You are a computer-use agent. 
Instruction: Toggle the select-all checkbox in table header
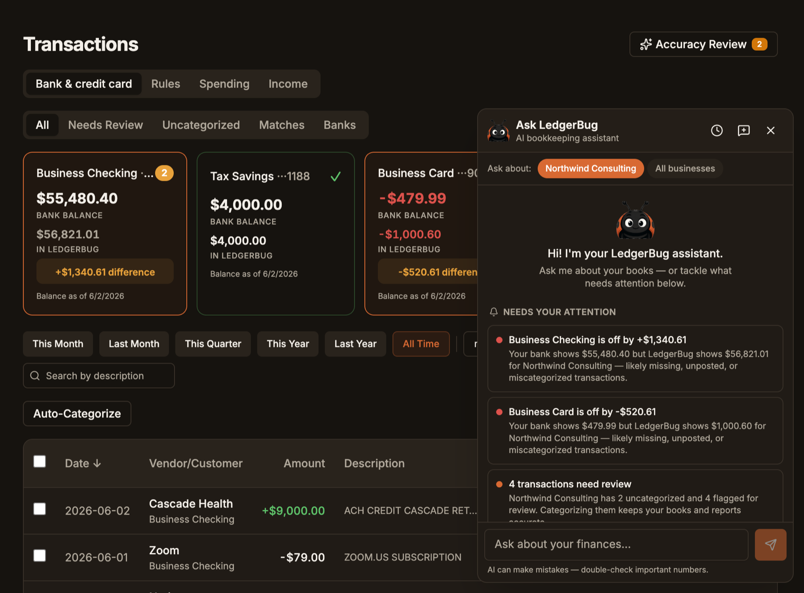[x=40, y=461]
